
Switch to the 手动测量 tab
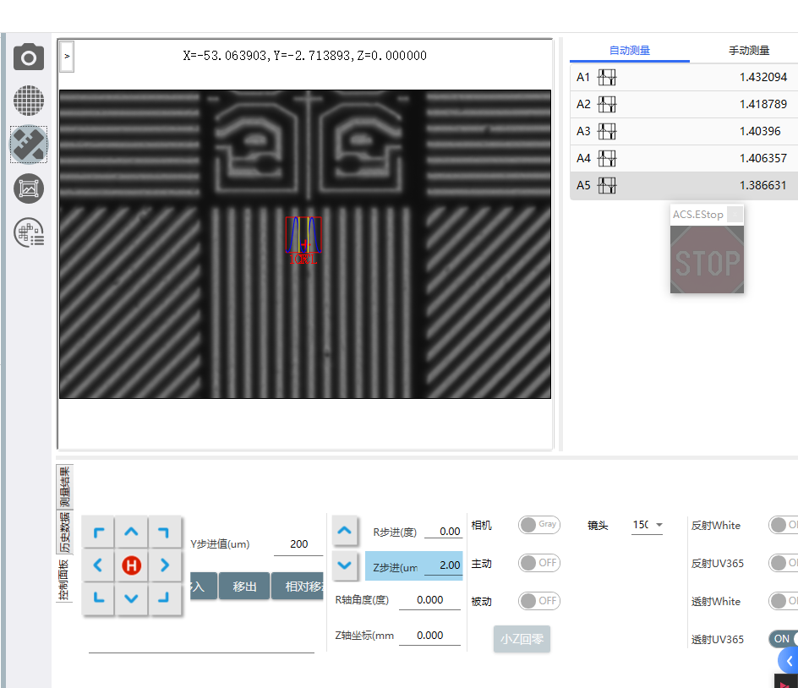click(749, 51)
